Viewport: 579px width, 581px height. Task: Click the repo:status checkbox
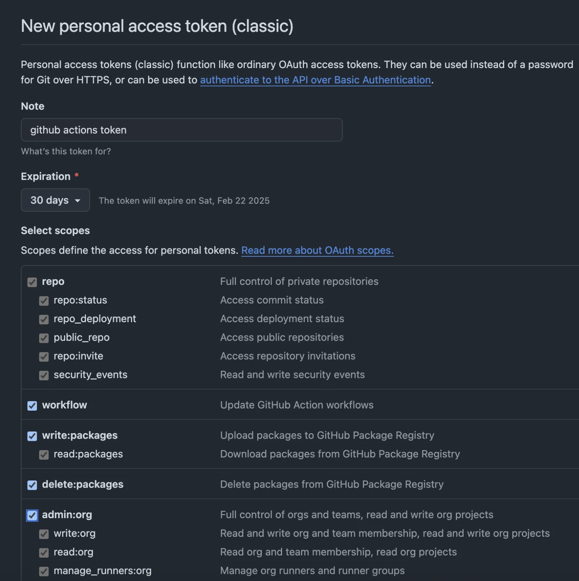(44, 301)
